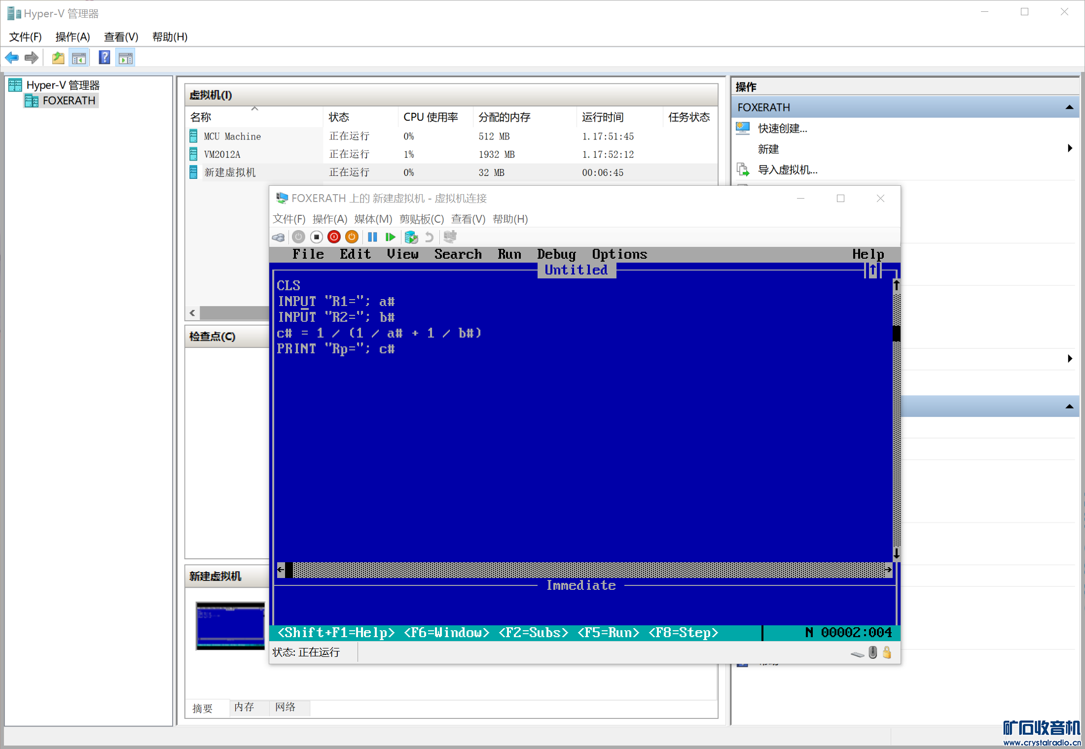This screenshot has width=1085, height=749.
Task: Click the orange Save state icon
Action: click(x=352, y=238)
